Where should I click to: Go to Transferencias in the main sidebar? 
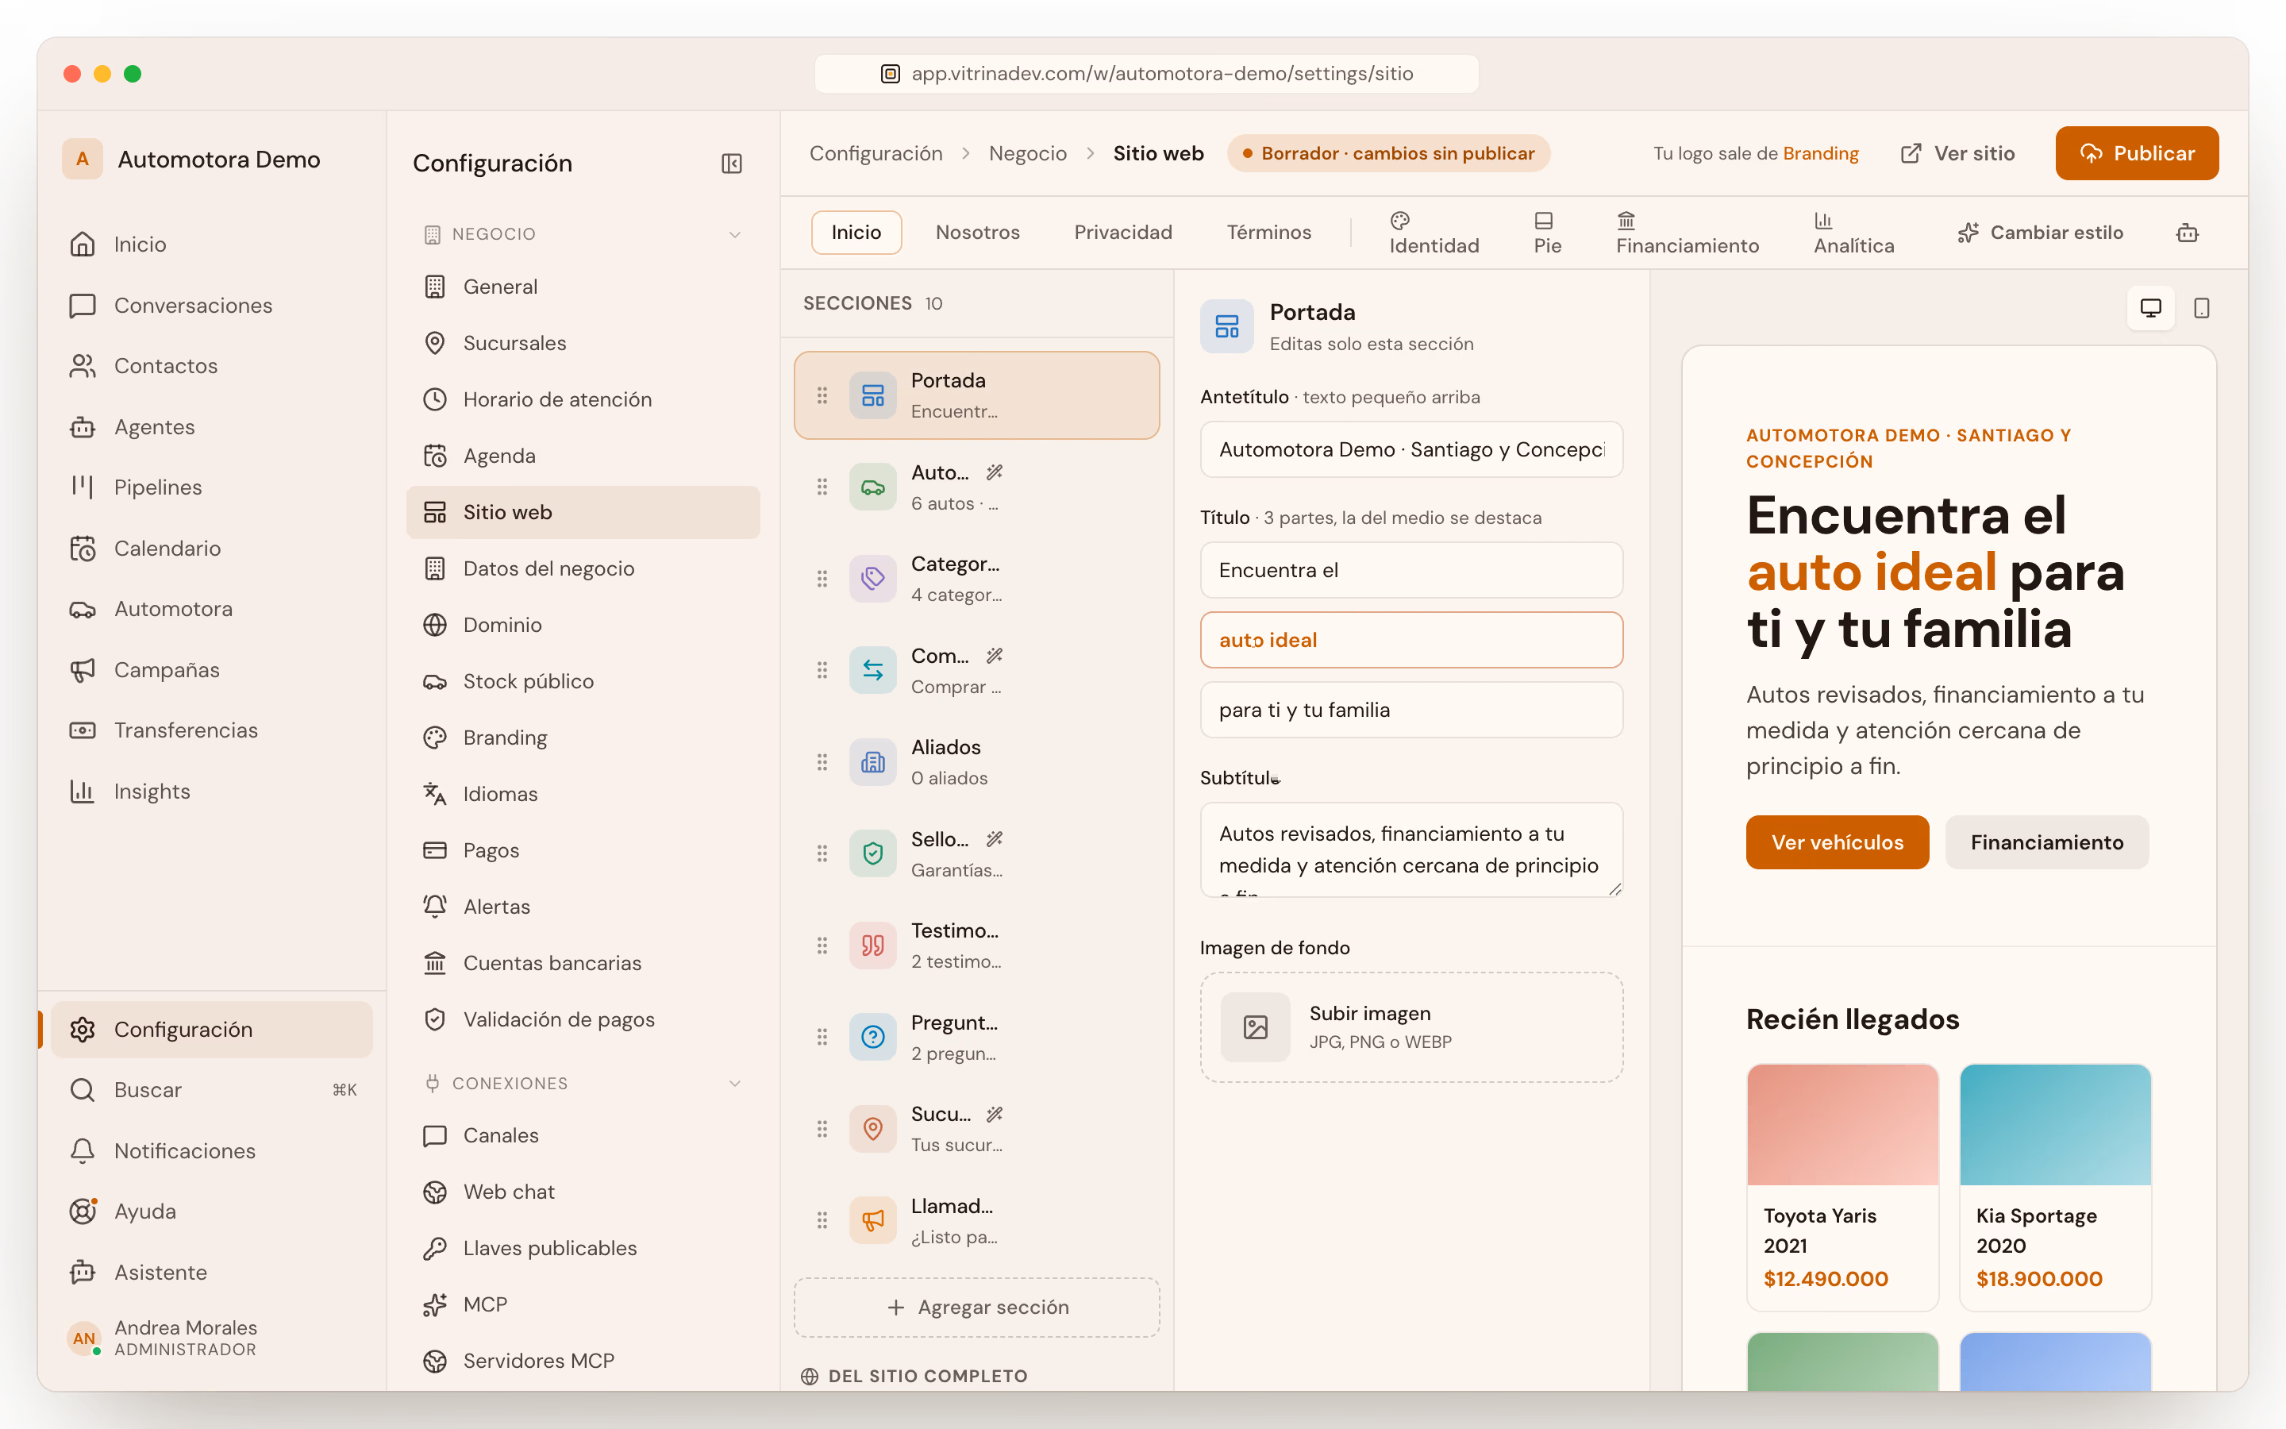pyautogui.click(x=212, y=730)
